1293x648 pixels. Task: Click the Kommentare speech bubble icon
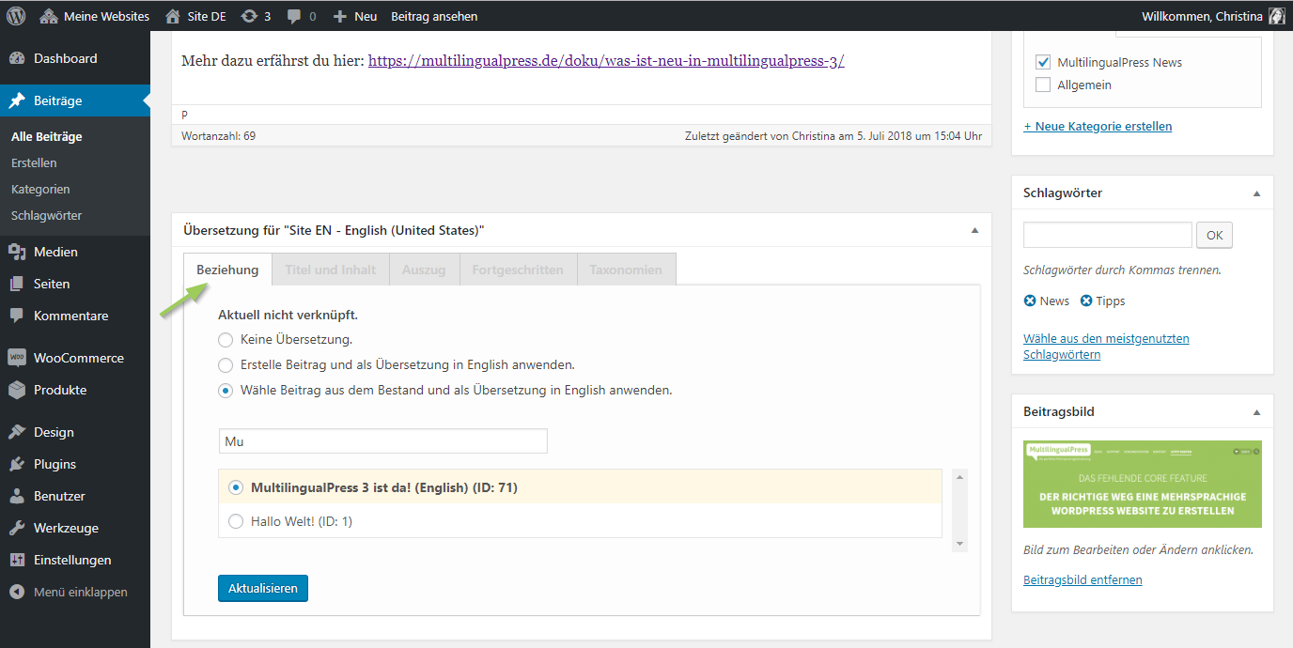17,316
